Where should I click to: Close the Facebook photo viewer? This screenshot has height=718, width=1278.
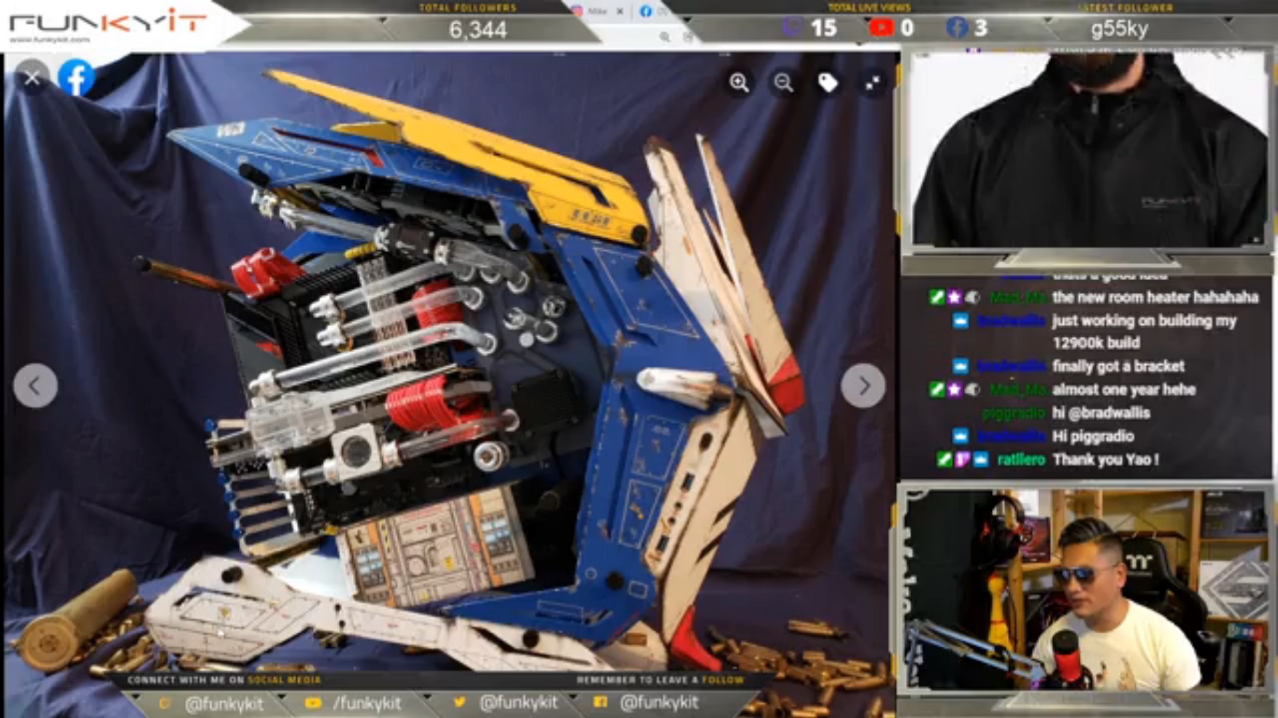[x=32, y=78]
